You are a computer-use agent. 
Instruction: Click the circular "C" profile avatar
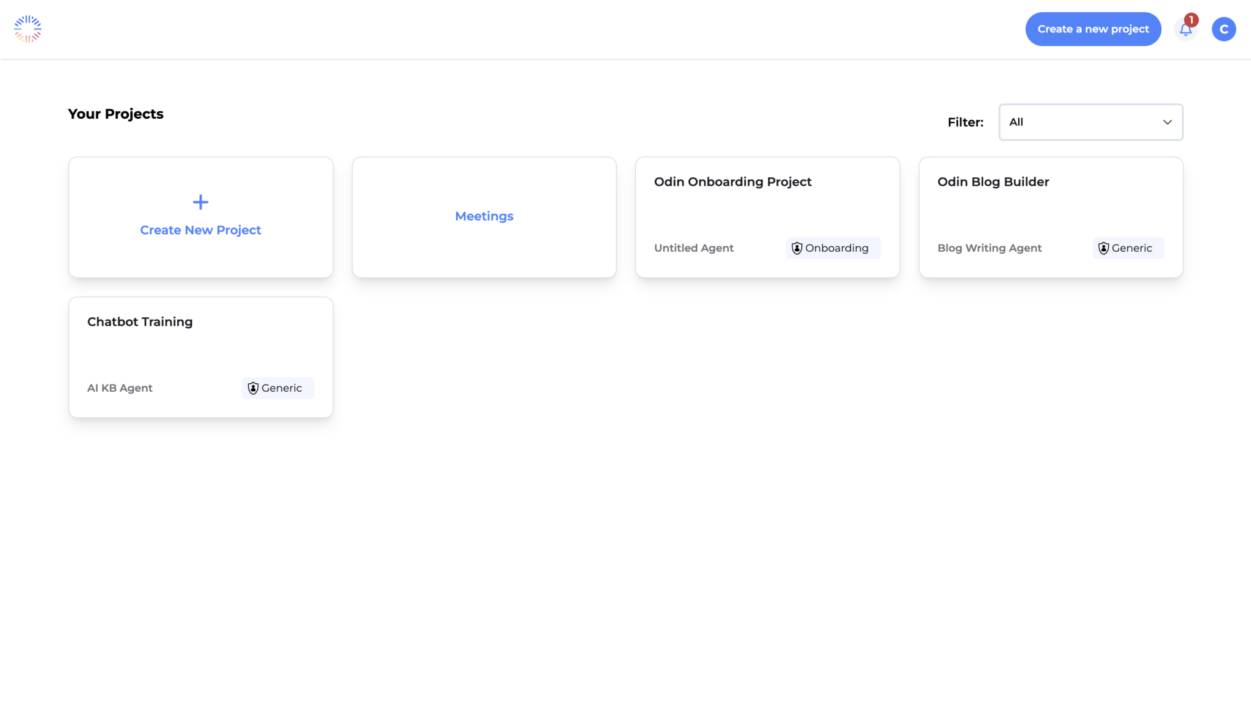[1224, 29]
